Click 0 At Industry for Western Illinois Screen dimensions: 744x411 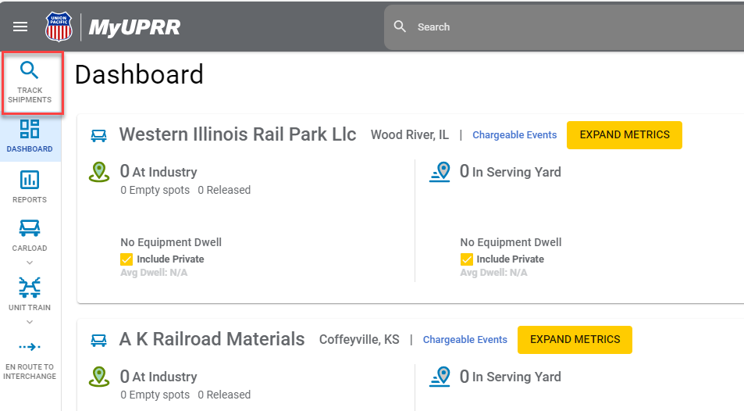coord(158,172)
